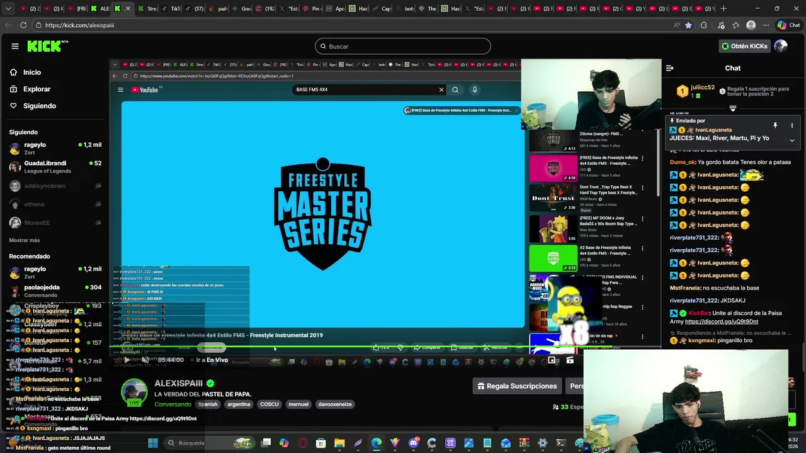This screenshot has height=453, width=806.
Task: Open Opera browser from taskbar
Action: tap(302, 443)
